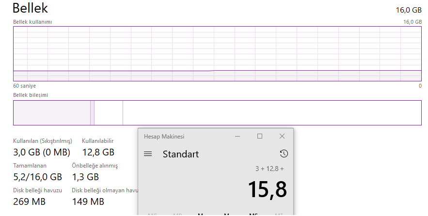
Task: Select the 15,8 calculator result
Action: point(267,189)
